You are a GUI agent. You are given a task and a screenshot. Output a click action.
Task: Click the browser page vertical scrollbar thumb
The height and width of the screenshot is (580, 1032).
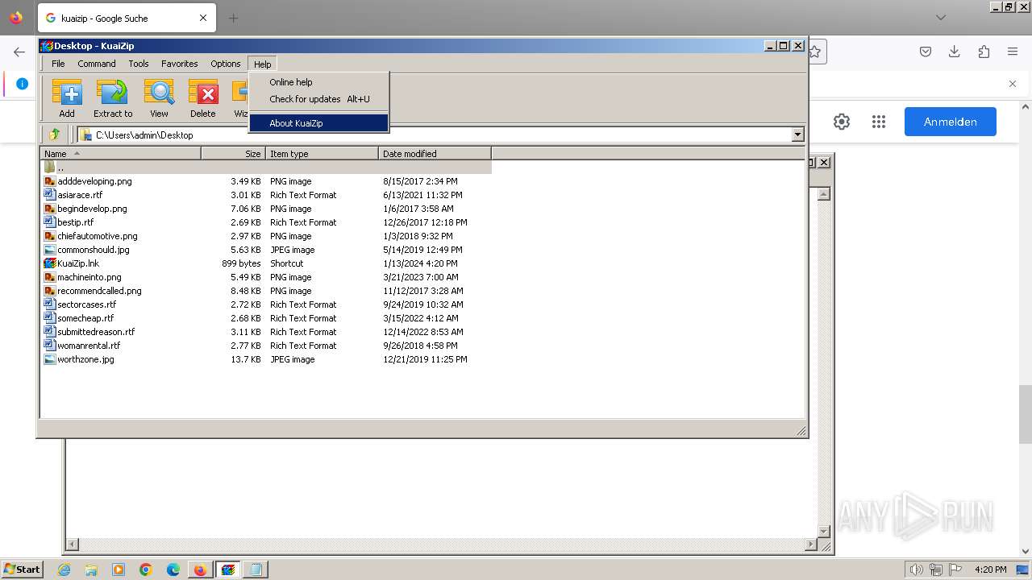coord(1026,414)
